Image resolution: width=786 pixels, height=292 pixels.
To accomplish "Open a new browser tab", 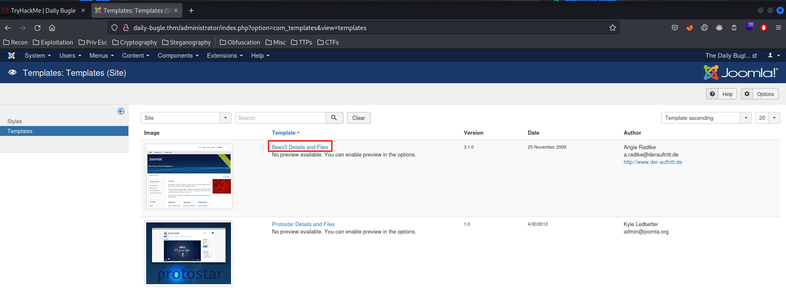I will [191, 11].
